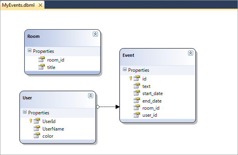Screen dimensions: 238x155
Task: Click the UserId property icon
Action: pyautogui.click(x=37, y=121)
